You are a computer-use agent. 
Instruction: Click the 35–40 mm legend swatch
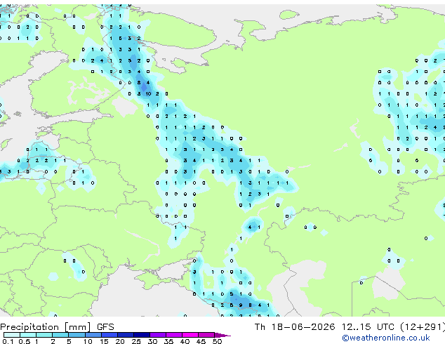point(173,335)
